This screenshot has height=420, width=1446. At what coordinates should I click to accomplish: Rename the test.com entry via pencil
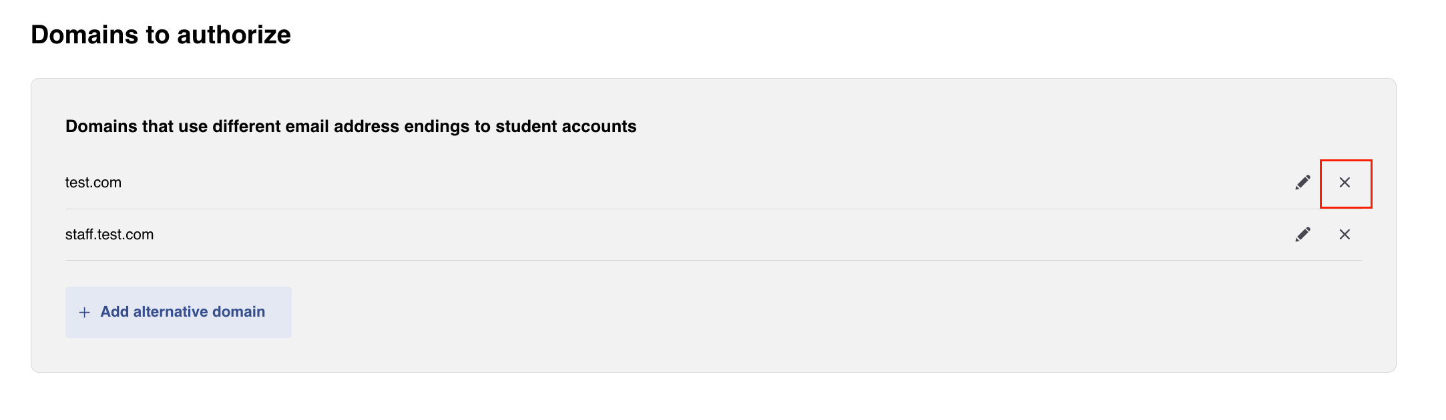[1302, 183]
